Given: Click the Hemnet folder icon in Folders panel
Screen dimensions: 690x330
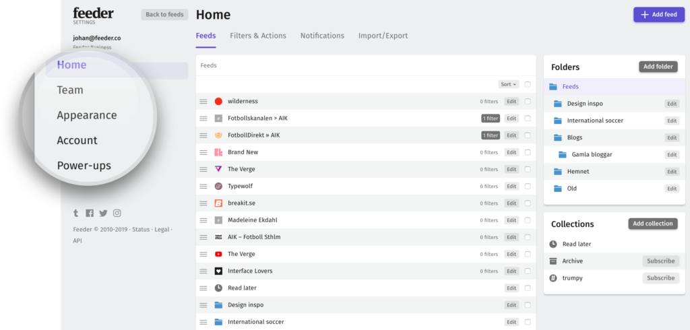Looking at the screenshot, I should [558, 172].
